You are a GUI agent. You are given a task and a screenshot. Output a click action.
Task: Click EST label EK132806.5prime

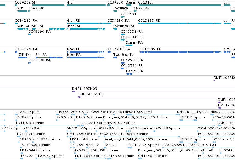pyautogui.click(x=35, y=145)
